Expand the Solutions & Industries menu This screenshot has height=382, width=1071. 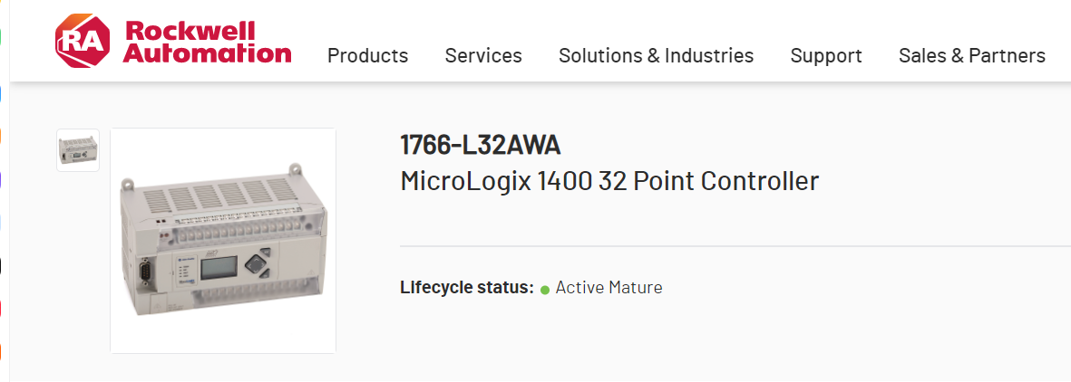click(656, 55)
